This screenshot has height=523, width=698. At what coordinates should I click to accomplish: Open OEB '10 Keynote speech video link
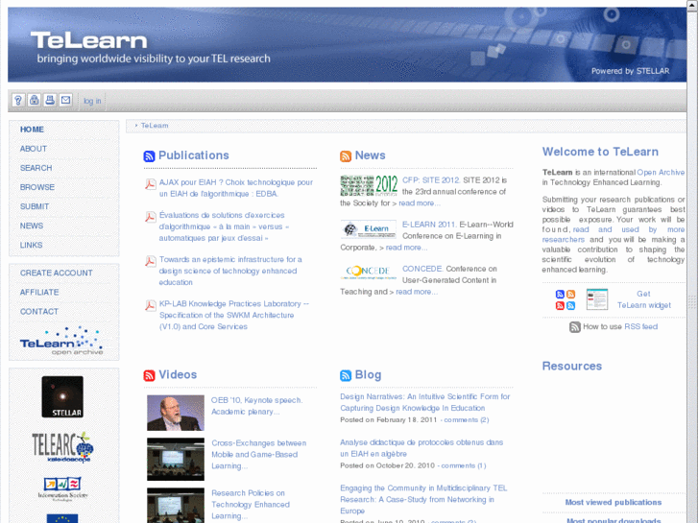tap(257, 406)
